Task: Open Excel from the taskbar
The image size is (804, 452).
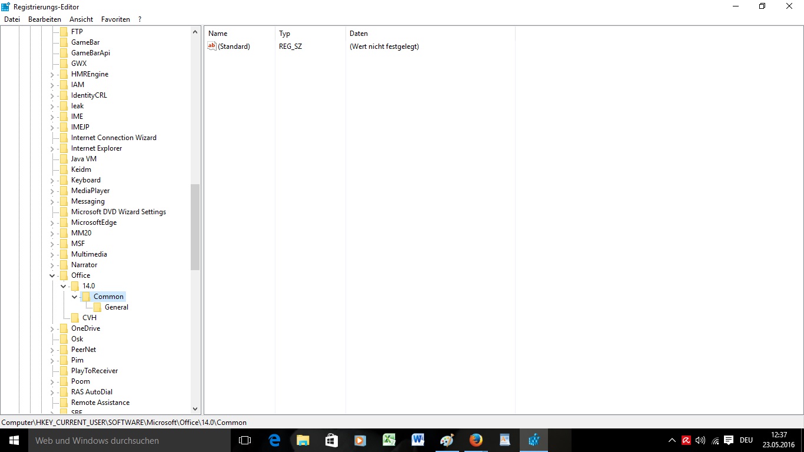Action: (389, 440)
